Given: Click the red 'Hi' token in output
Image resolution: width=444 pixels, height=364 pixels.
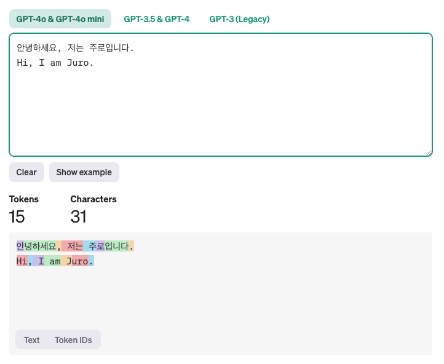Looking at the screenshot, I should tap(22, 261).
